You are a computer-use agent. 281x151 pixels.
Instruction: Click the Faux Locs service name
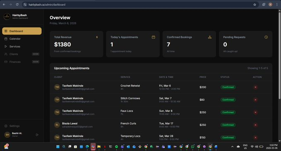[x=127, y=111]
